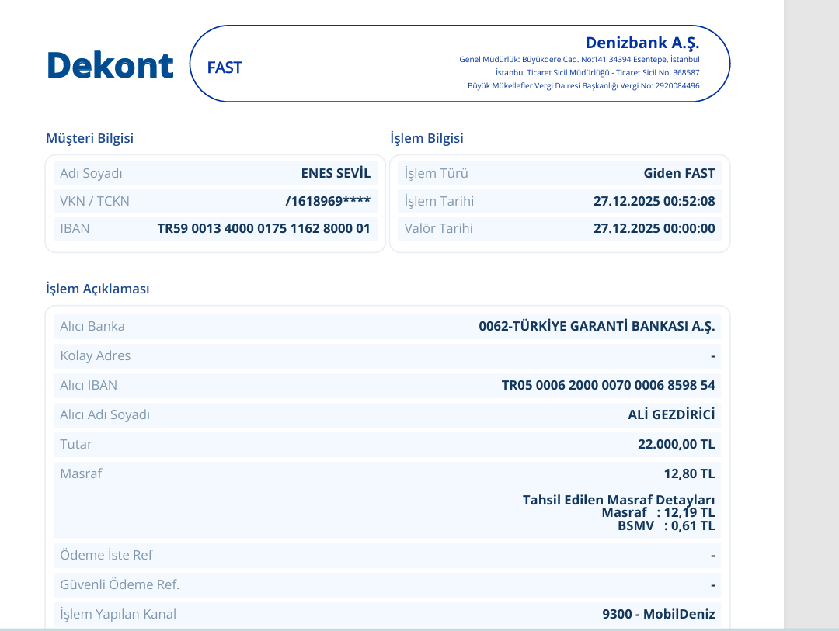Screen dimensions: 839x631
Task: Click the Alıcı Banka label
Action: tap(92, 326)
